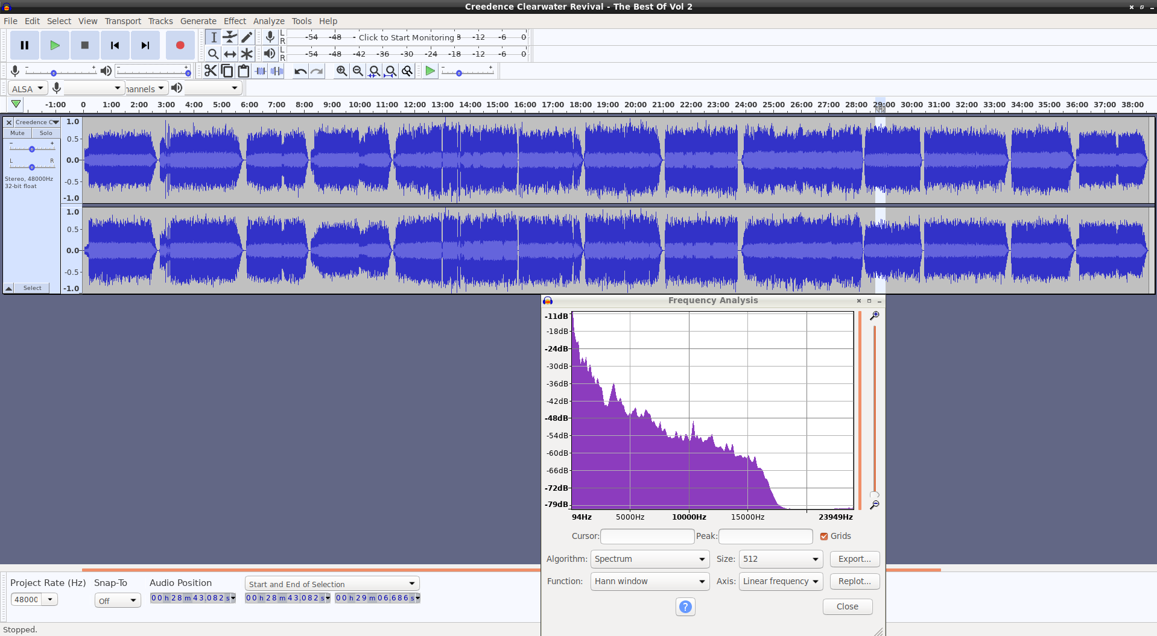This screenshot has height=636, width=1157.
Task: Open the Effect menu
Action: click(235, 21)
